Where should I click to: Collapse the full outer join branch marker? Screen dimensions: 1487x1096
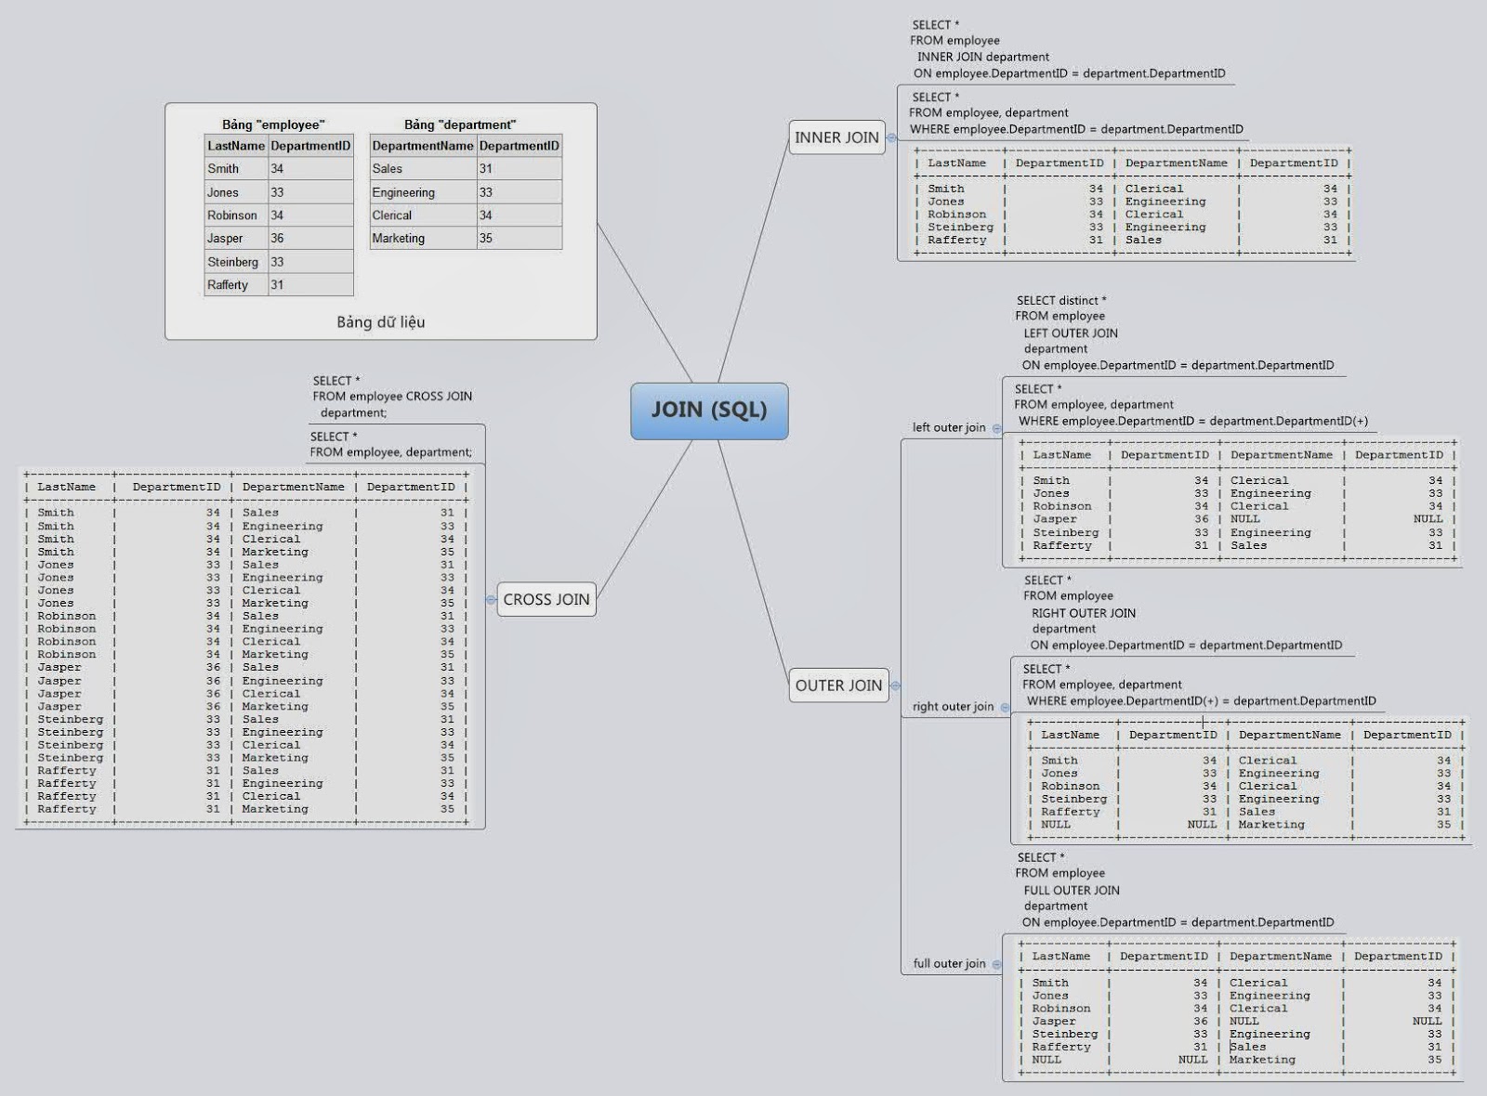pyautogui.click(x=996, y=964)
